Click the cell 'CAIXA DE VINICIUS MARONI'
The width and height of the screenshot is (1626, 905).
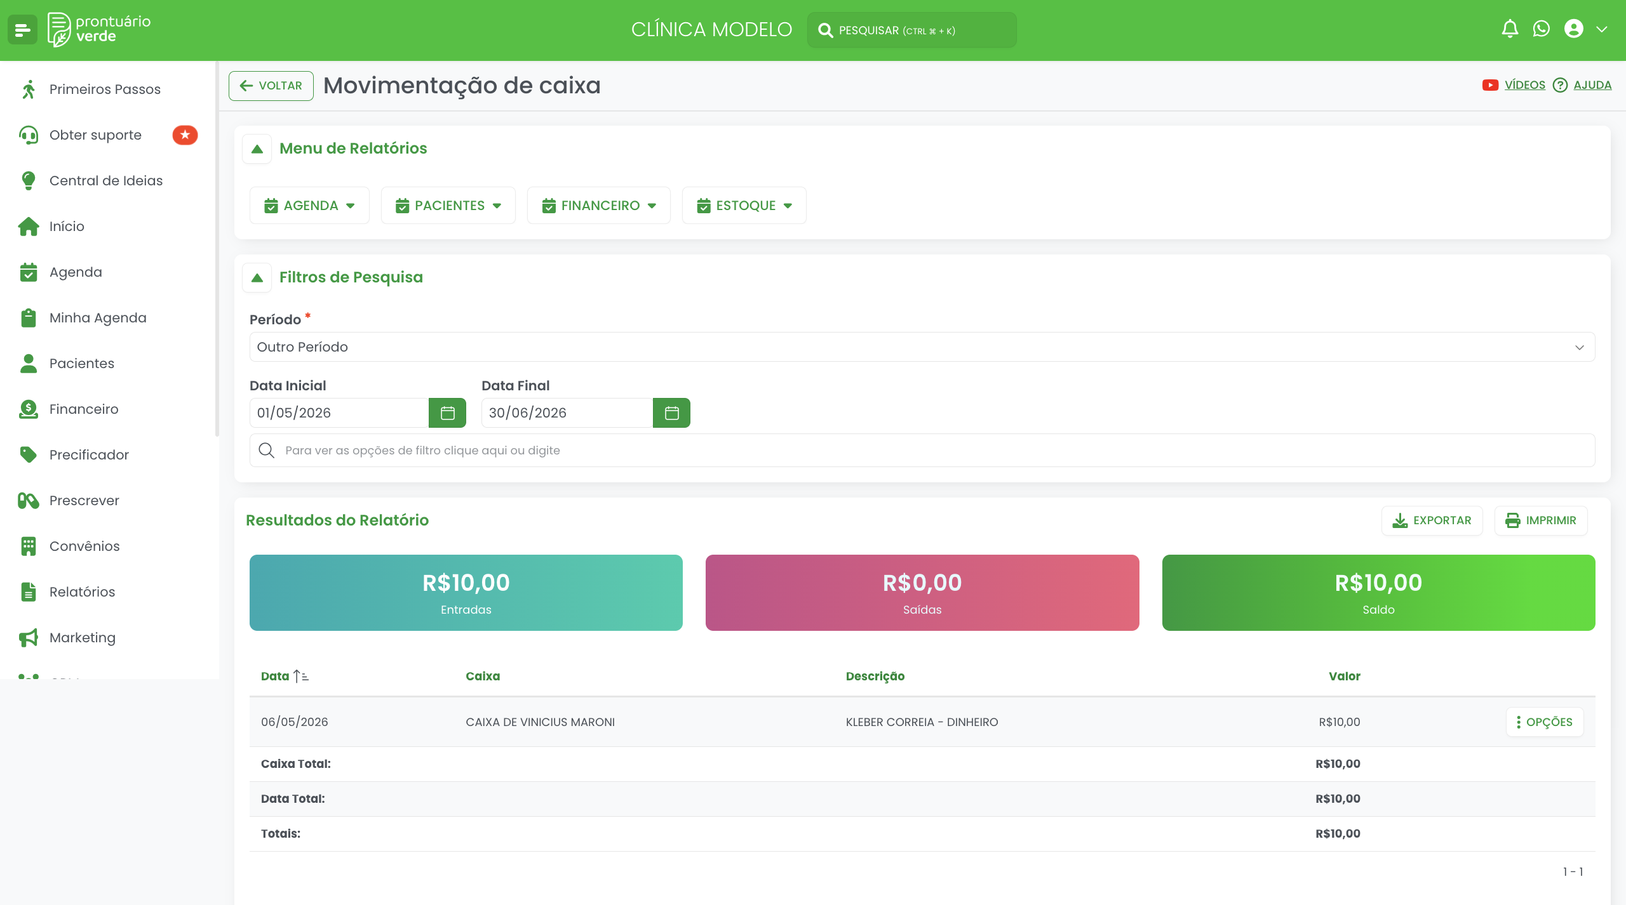pyautogui.click(x=541, y=722)
